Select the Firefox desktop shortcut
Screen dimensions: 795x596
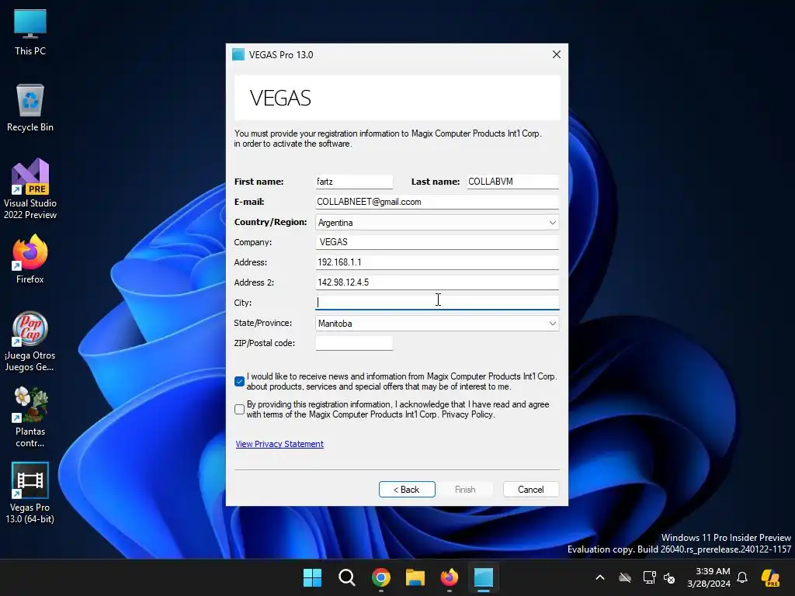point(30,259)
